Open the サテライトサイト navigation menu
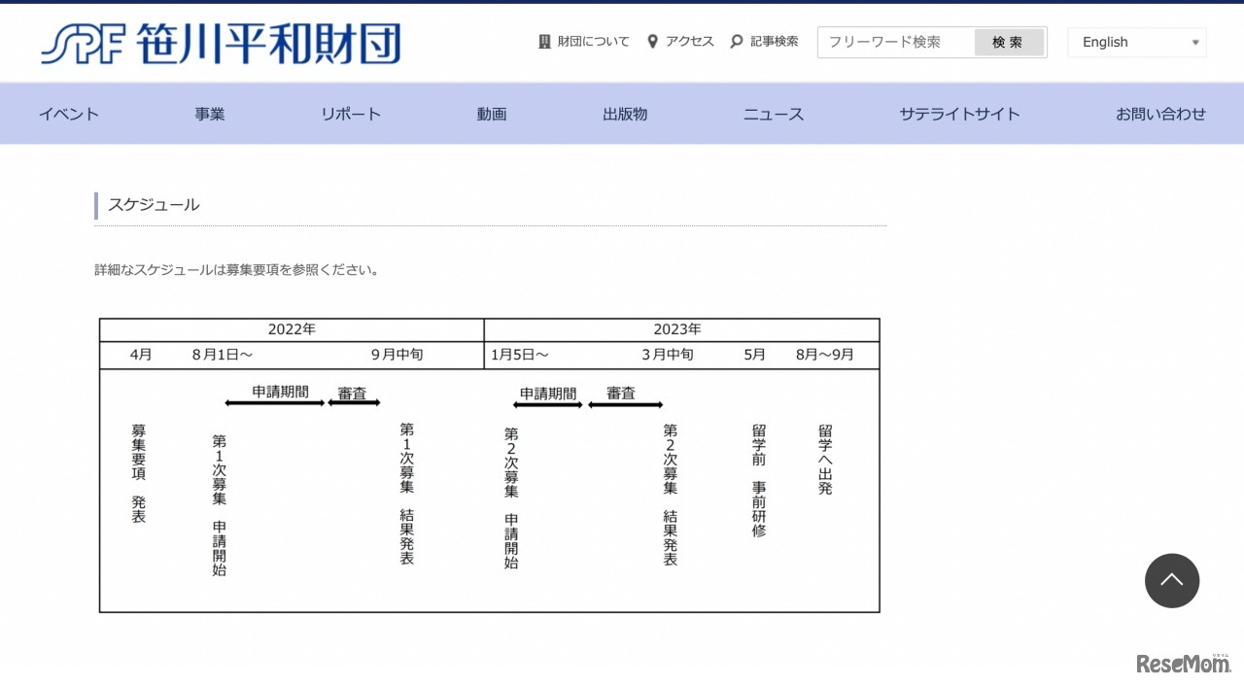 point(959,113)
